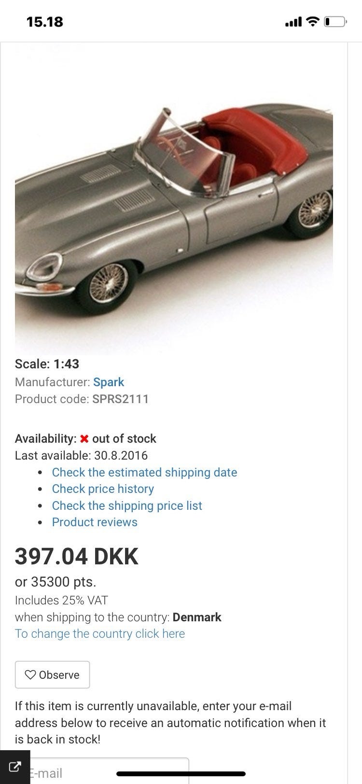Tap the Denmark shipping country label
Viewport: 362px width, 784px height.
[197, 617]
